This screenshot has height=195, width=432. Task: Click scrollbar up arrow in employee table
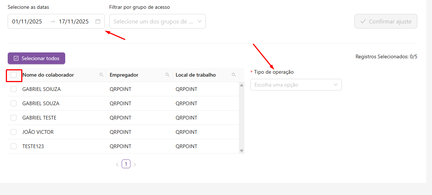pos(241,85)
